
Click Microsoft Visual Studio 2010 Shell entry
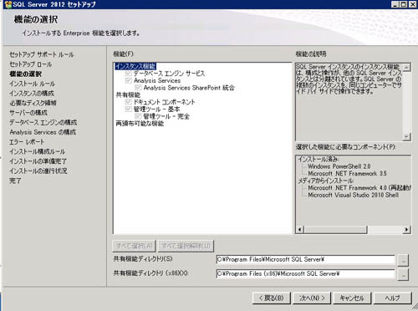pyautogui.click(x=353, y=195)
